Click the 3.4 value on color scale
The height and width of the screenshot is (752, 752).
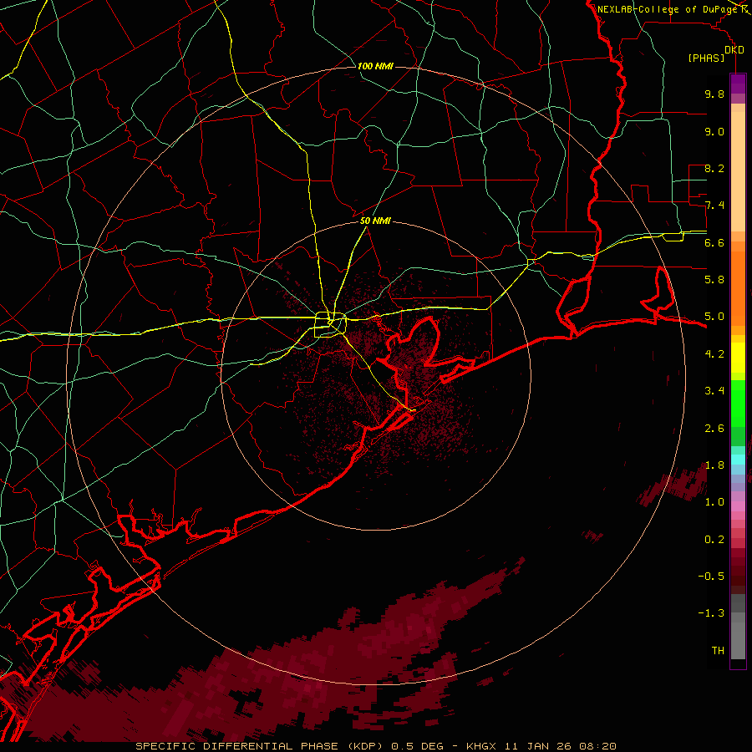coord(714,391)
